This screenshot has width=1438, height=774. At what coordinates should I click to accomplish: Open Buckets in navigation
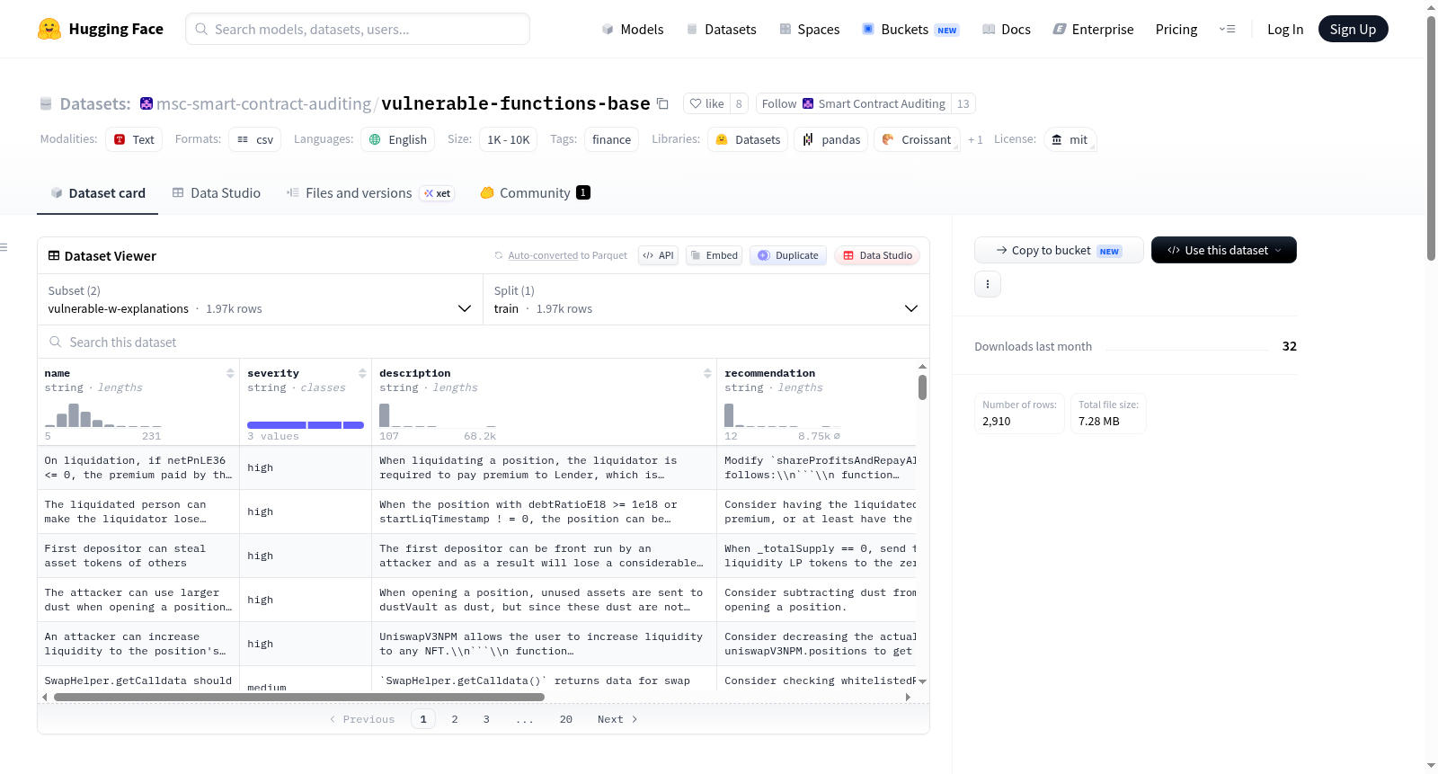[910, 29]
